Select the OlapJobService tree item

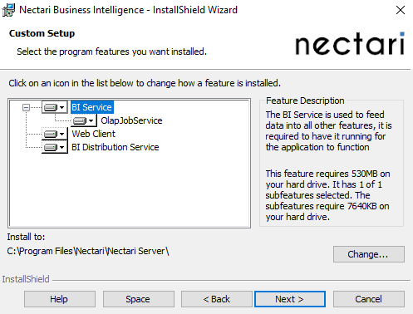131,120
